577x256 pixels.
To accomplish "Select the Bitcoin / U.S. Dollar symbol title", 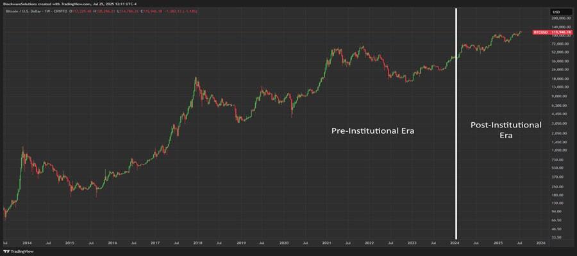I will tap(22, 11).
